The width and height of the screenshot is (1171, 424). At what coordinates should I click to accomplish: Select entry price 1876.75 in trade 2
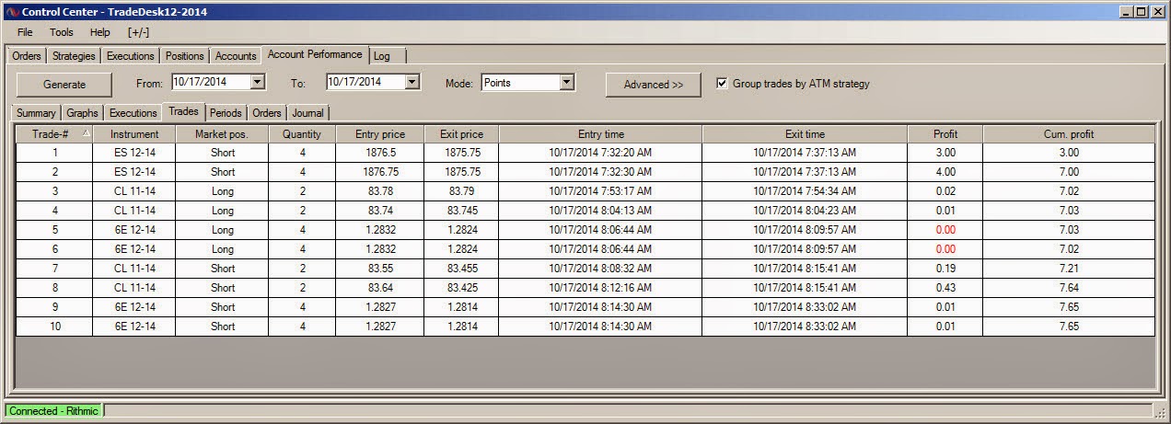click(x=379, y=172)
